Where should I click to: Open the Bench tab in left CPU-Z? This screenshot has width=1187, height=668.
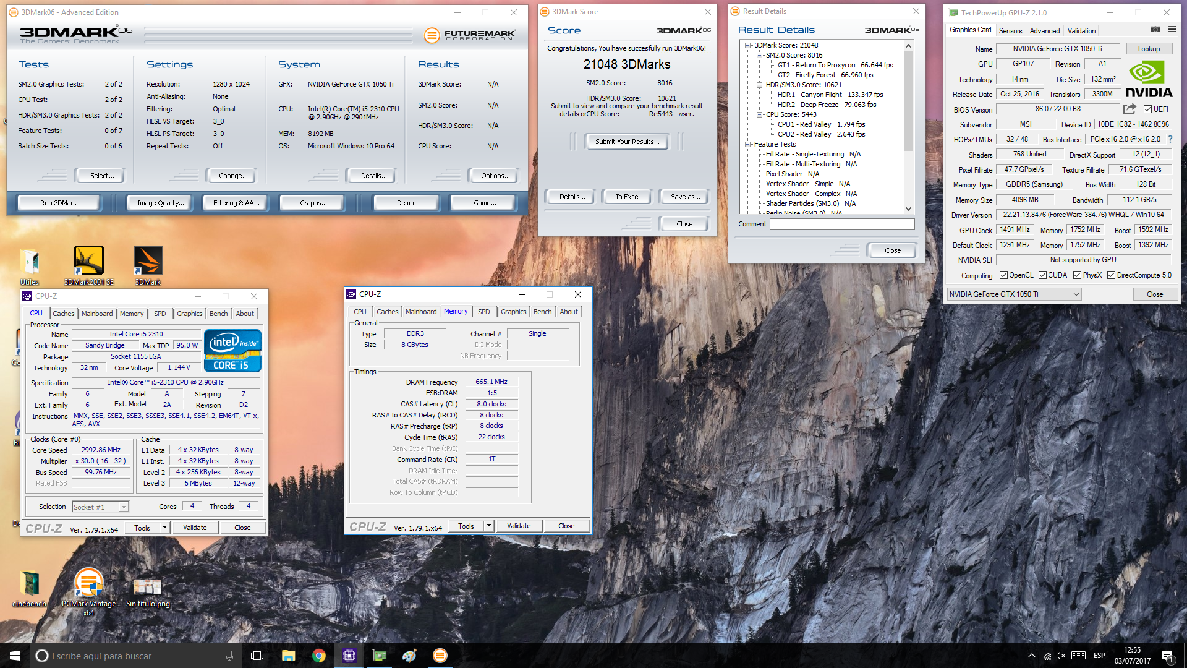218,314
